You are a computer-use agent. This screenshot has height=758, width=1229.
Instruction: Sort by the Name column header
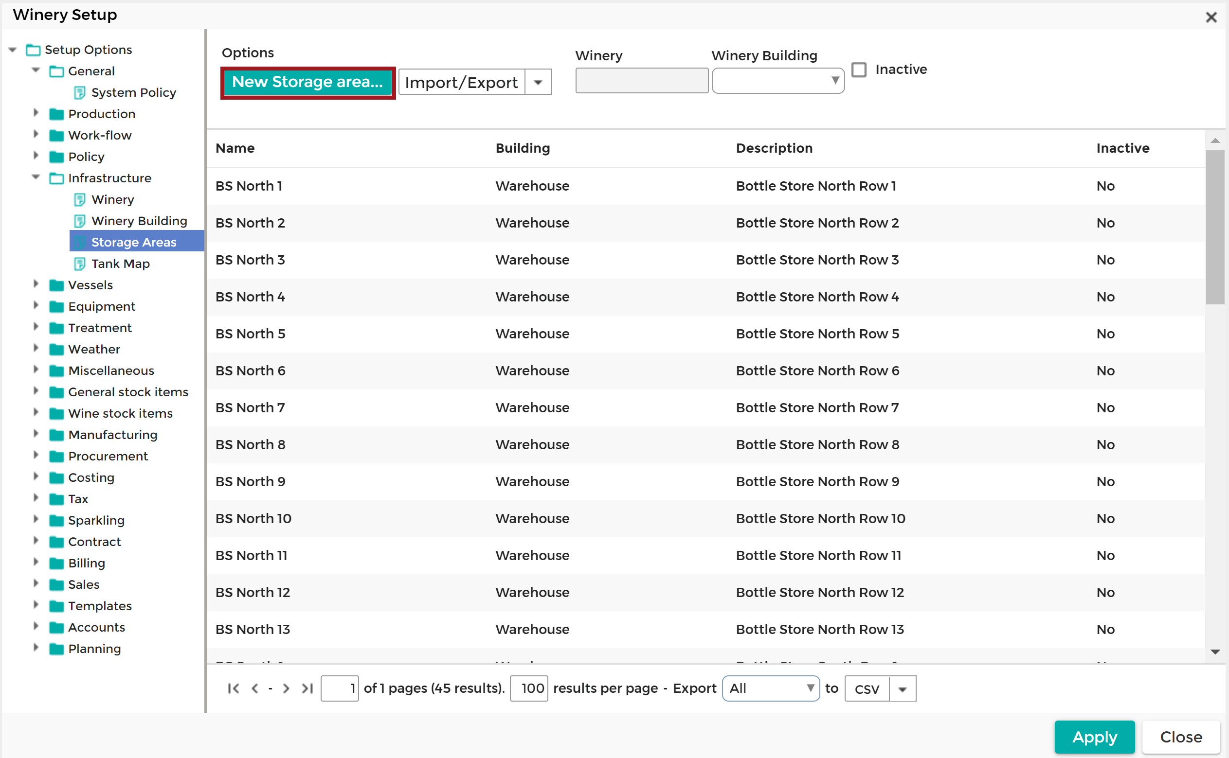tap(235, 148)
